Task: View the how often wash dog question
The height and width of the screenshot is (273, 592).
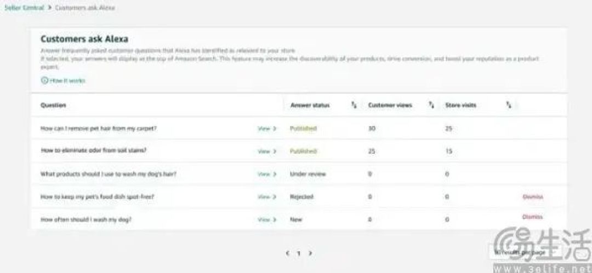Action: 267,219
